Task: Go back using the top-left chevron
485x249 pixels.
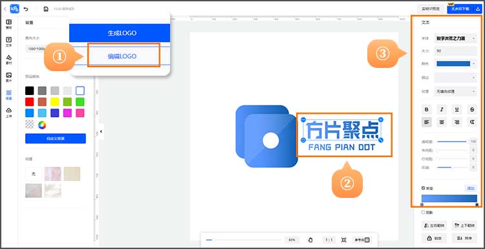Action: (x=5, y=9)
